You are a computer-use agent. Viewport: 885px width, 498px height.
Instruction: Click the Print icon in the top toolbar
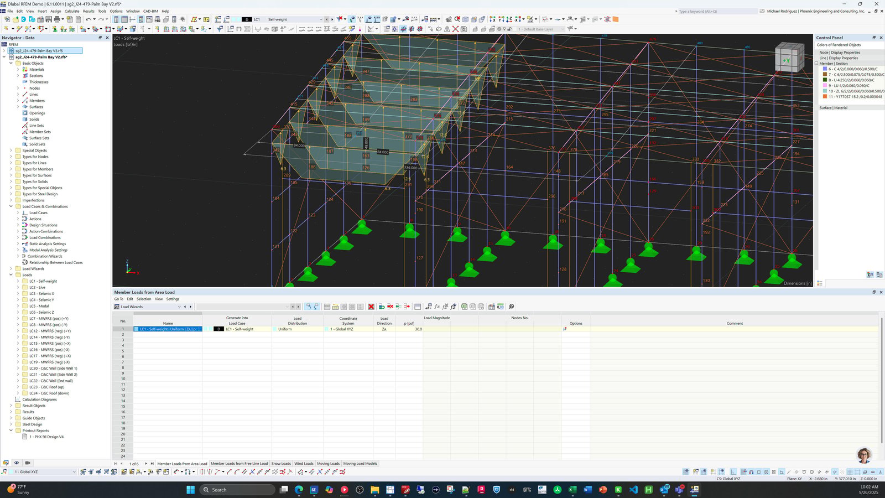coord(57,19)
